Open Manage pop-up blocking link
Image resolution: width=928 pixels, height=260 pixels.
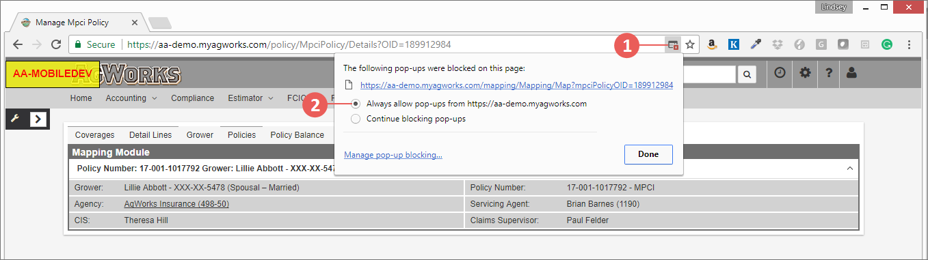point(393,155)
